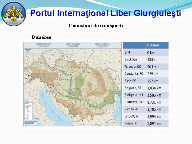
Task: Select the 'Constanta, RO' table cell
Action: click(134, 74)
